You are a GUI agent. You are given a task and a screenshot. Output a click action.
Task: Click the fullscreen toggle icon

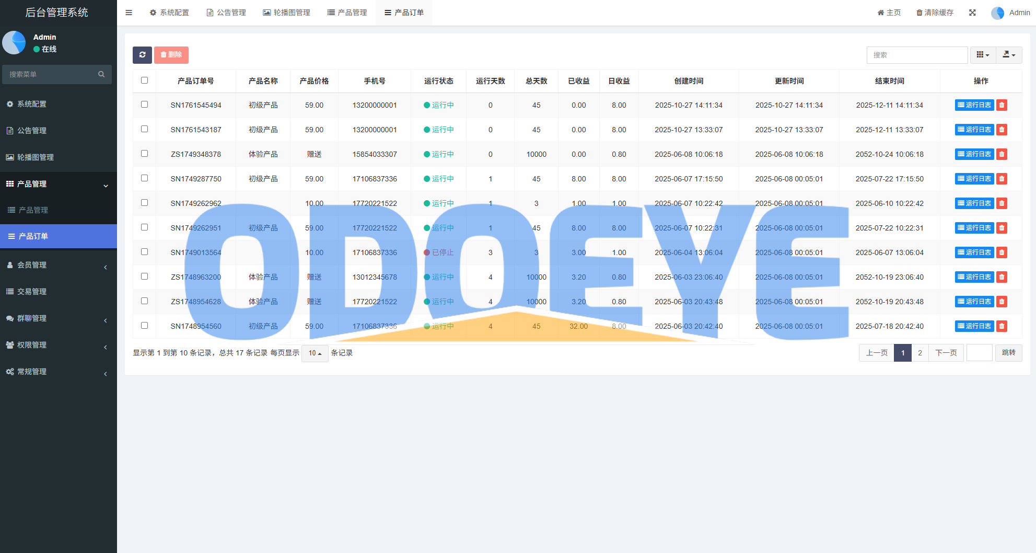(x=972, y=13)
